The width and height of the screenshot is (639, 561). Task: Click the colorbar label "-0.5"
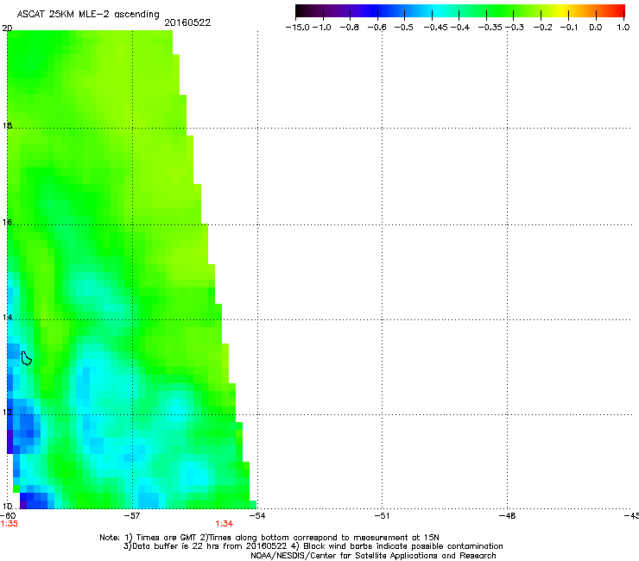(x=403, y=28)
